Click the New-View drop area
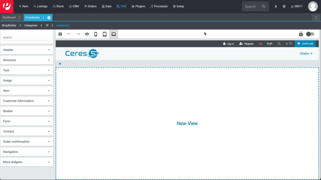The height and width of the screenshot is (180, 321). pyautogui.click(x=187, y=123)
